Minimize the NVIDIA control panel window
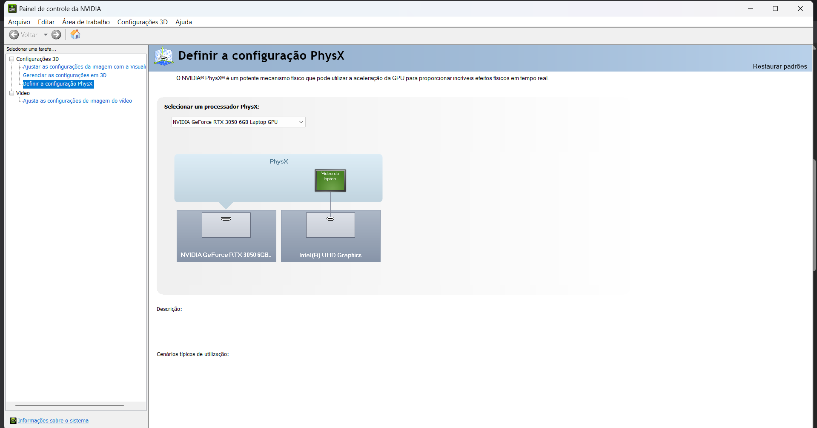 pos(751,9)
